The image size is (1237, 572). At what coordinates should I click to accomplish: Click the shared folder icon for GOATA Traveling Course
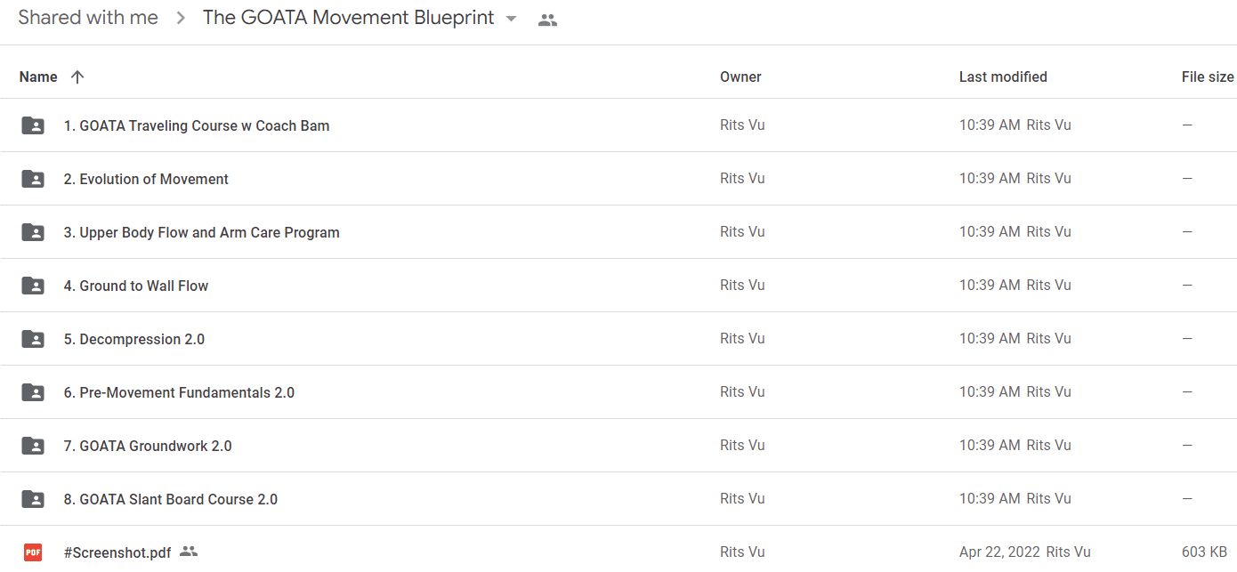33,125
